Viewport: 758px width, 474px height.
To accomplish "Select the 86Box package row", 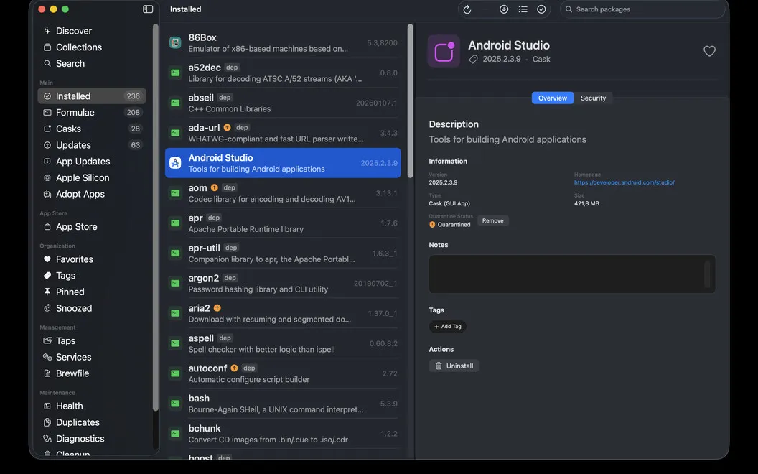I will 283,42.
